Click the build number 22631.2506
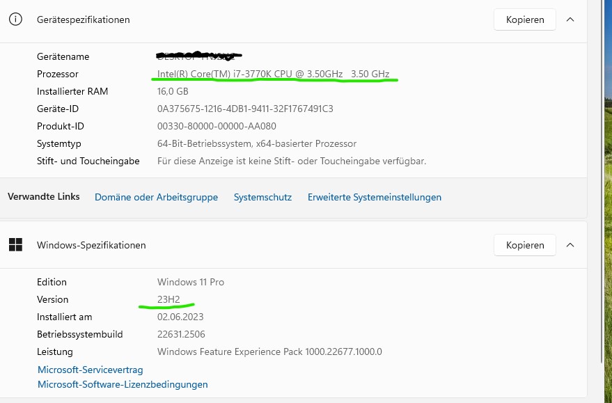612x403 pixels. 181,334
